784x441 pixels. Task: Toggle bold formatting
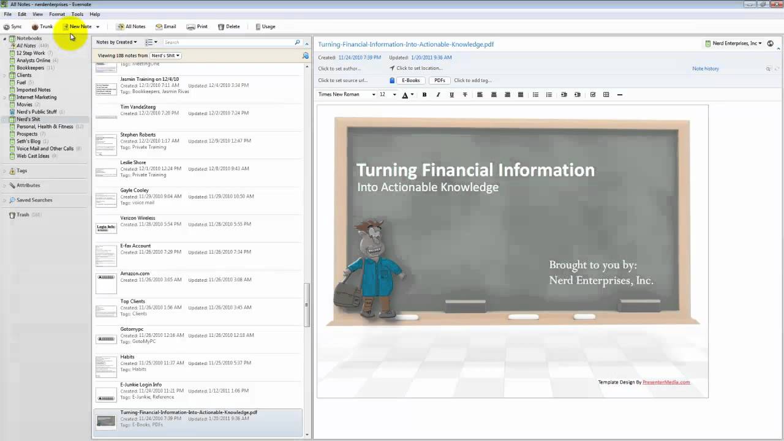pyautogui.click(x=424, y=95)
